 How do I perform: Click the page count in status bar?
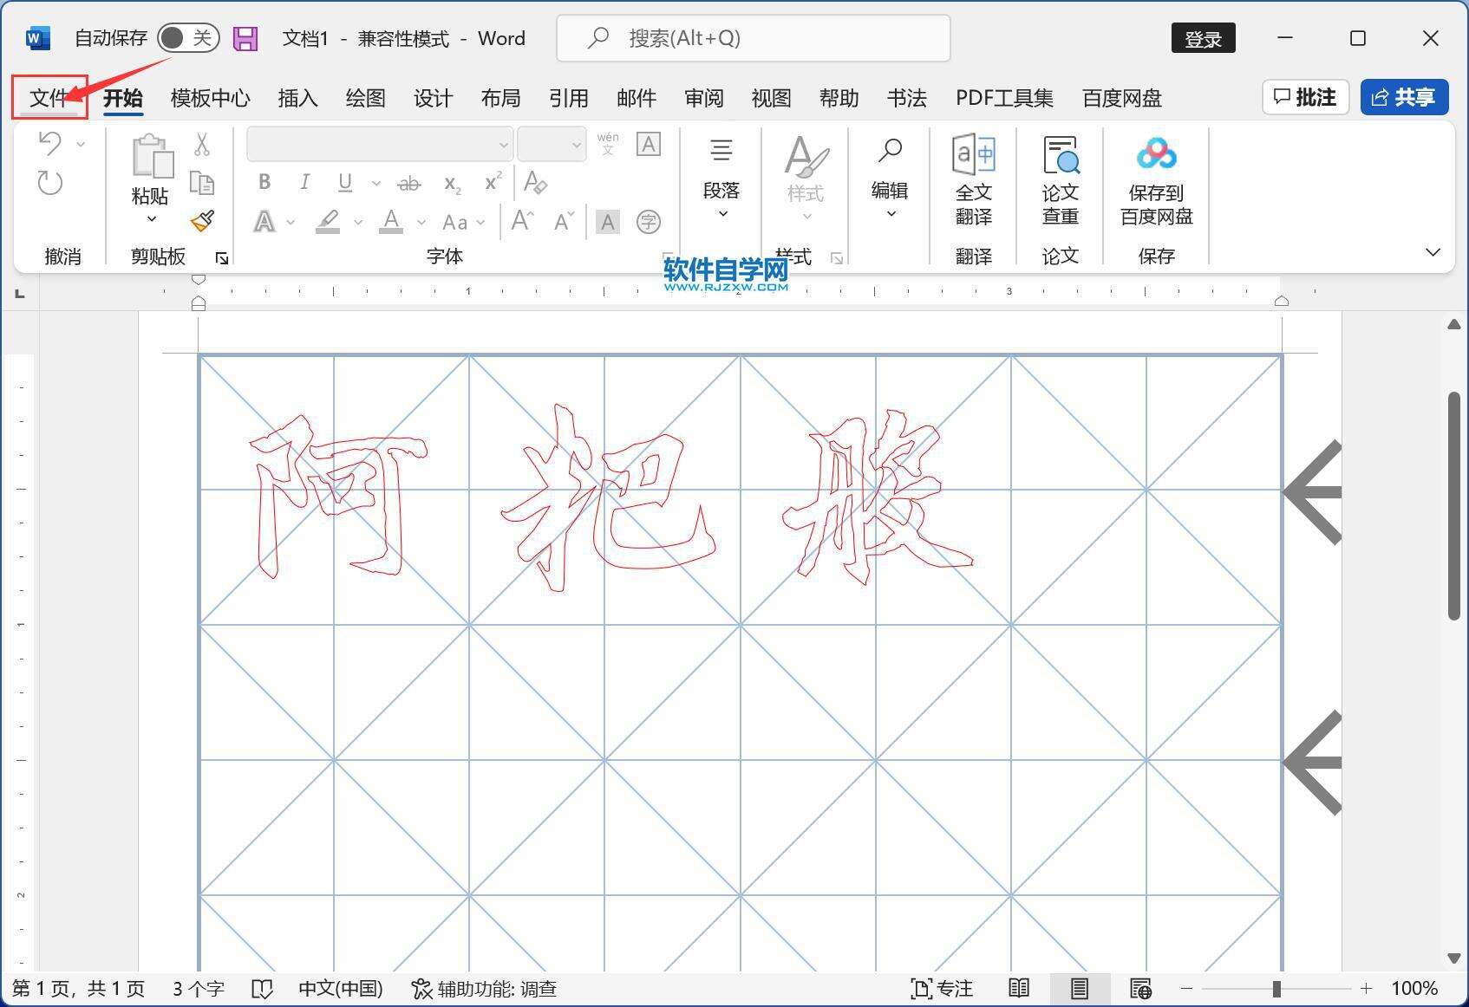79,989
